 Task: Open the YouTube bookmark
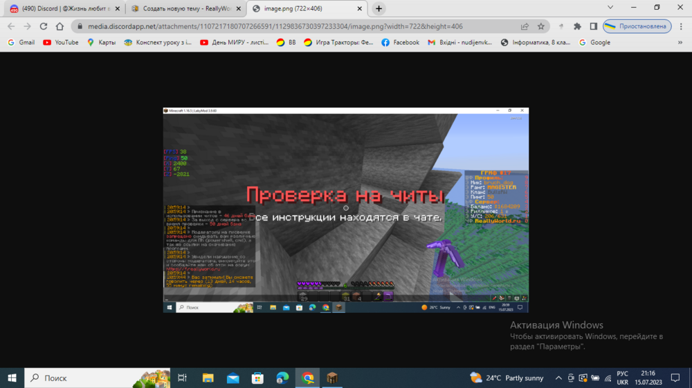tap(60, 42)
